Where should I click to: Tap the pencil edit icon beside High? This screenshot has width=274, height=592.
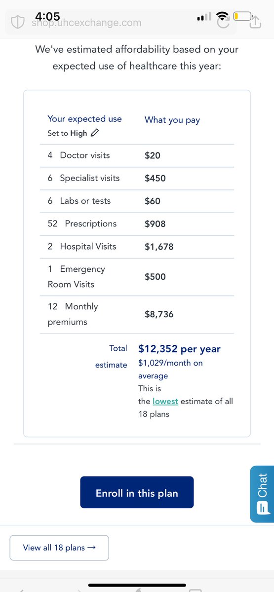point(95,133)
